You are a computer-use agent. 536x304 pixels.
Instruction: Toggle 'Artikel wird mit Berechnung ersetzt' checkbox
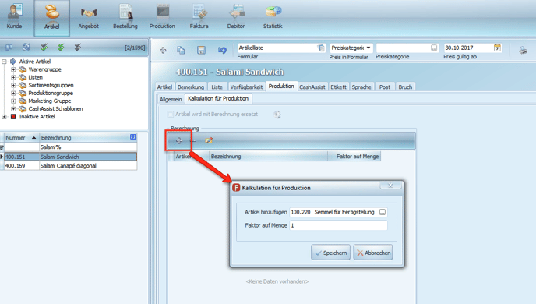171,115
